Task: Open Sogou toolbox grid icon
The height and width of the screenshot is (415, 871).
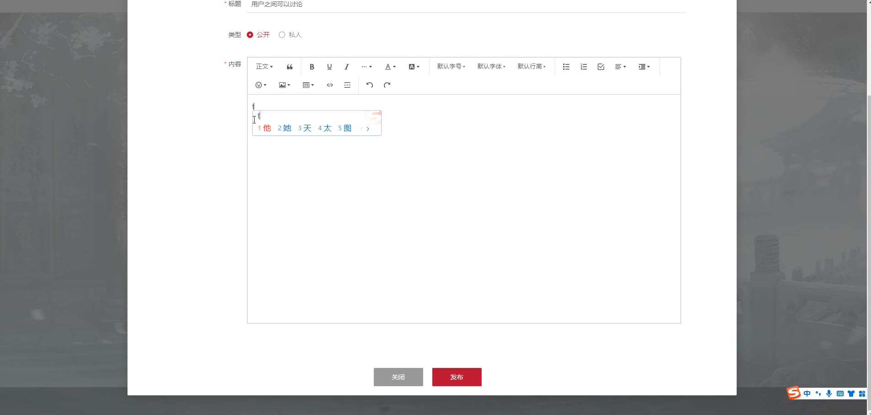Action: pos(862,394)
